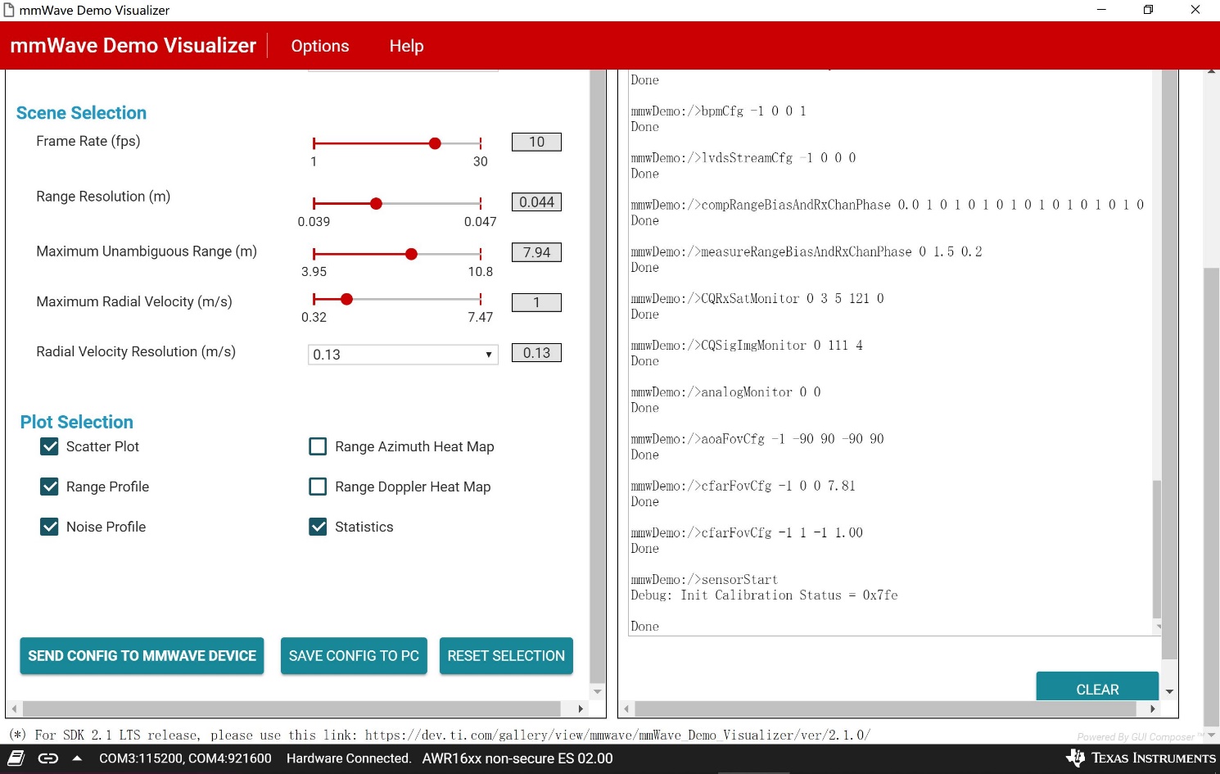
Task: Click the page's outer vertical scrollbar thumb
Action: (x=1212, y=496)
